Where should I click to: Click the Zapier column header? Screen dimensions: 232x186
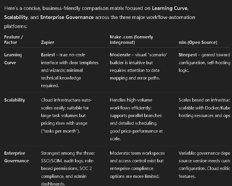pos(48,42)
